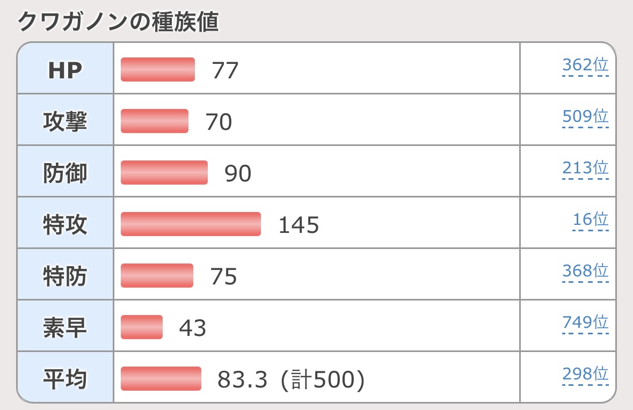Screen dimensions: 633x410
Task: Open the 749位 speed ranking link
Action: (x=585, y=323)
